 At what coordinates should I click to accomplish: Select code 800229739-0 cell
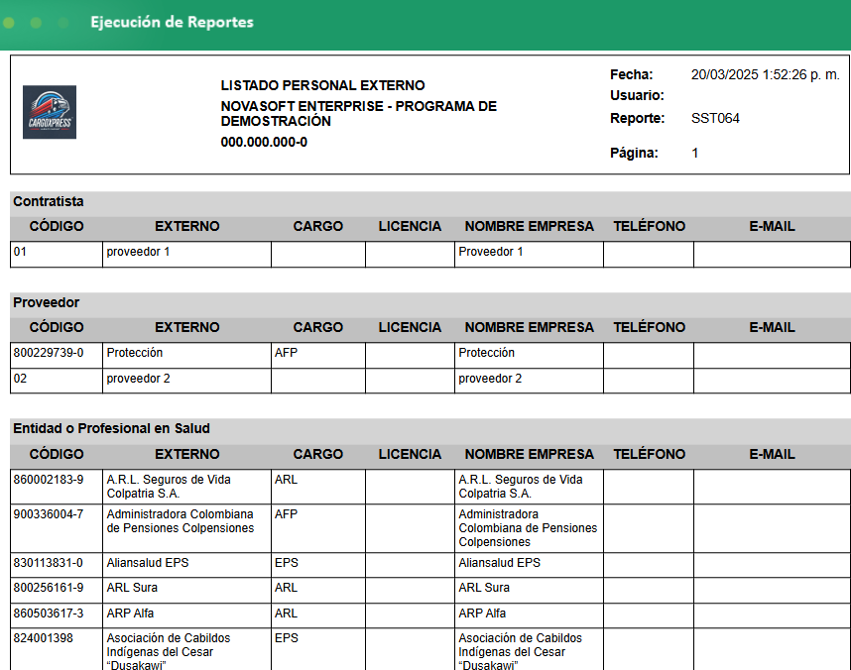[x=57, y=355]
